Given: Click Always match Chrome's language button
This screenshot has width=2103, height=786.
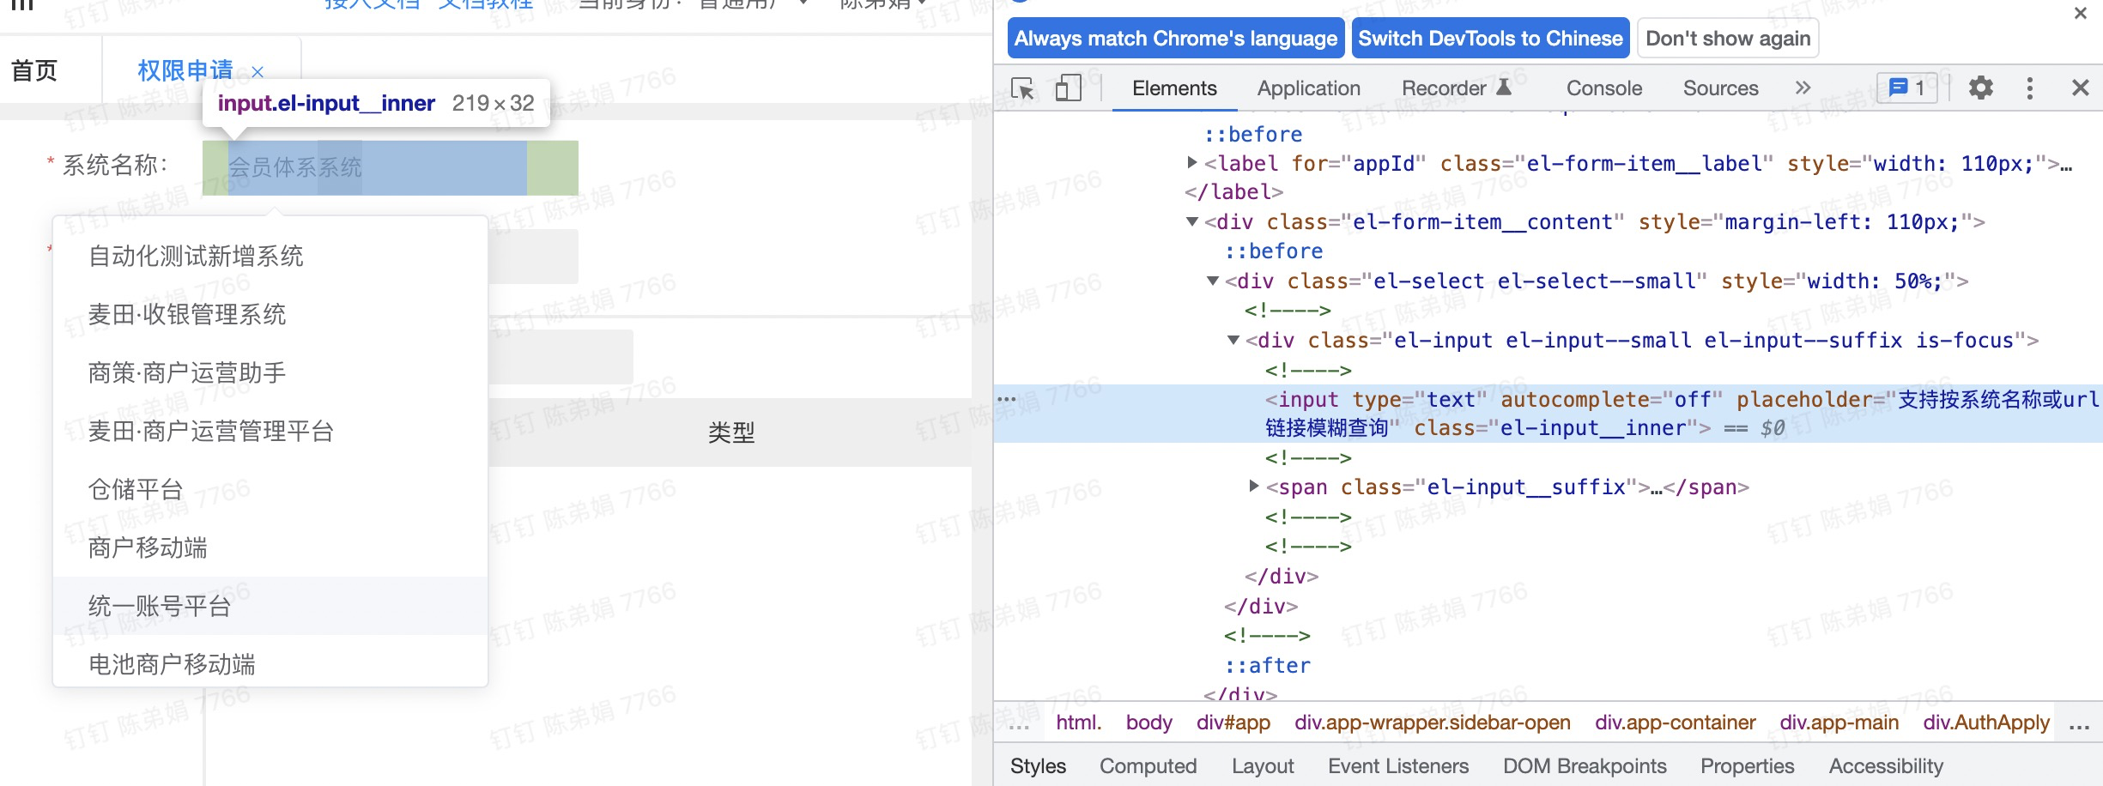Looking at the screenshot, I should click(1176, 39).
